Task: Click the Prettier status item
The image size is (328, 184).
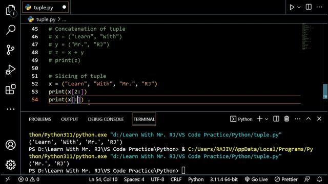Action: [286, 179]
